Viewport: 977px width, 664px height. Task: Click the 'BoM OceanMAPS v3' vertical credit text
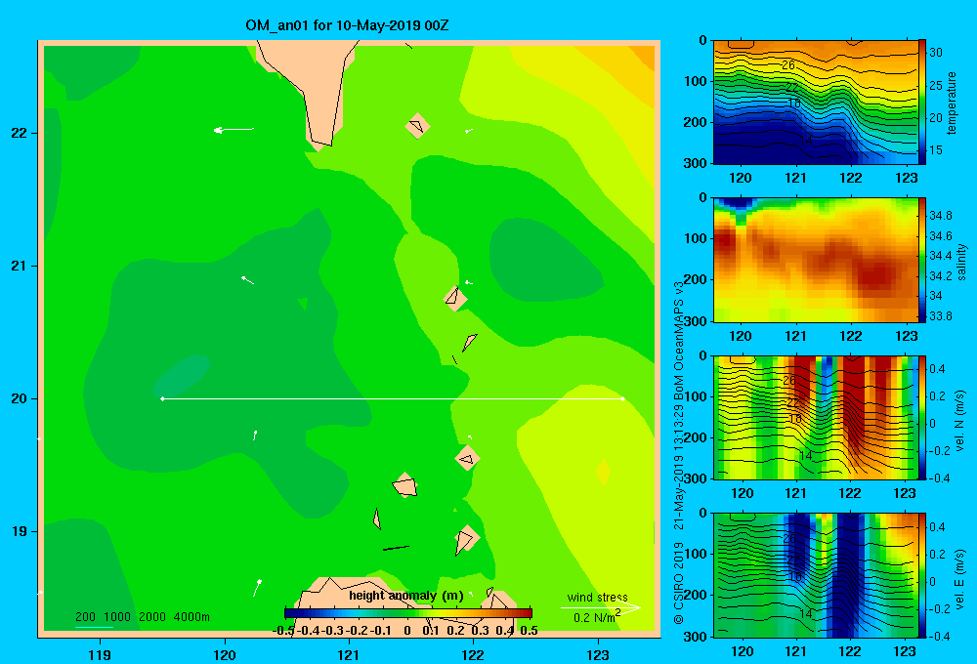(x=679, y=343)
